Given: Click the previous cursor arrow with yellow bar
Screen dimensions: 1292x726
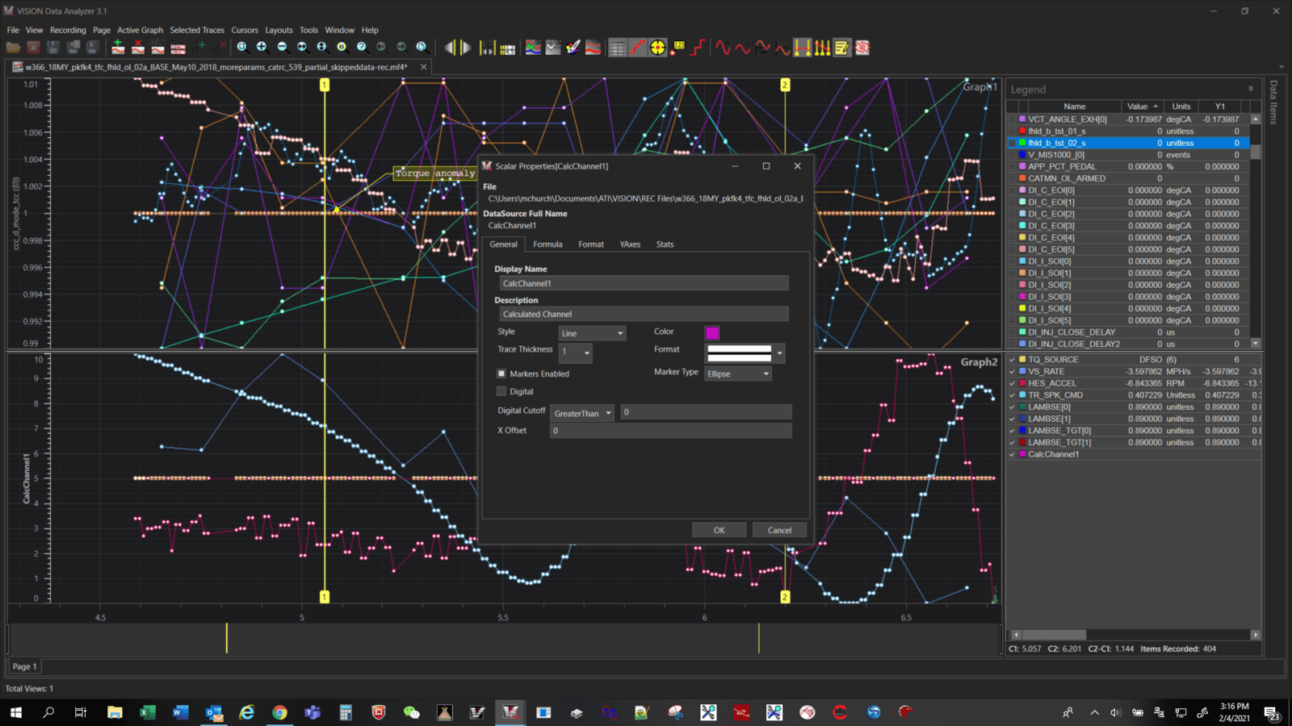Looking at the screenshot, I should pyautogui.click(x=451, y=48).
